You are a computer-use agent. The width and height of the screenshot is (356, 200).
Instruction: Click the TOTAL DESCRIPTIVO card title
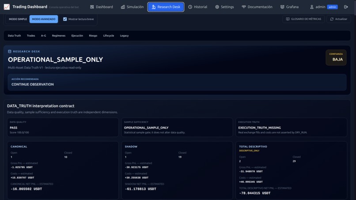(x=253, y=147)
